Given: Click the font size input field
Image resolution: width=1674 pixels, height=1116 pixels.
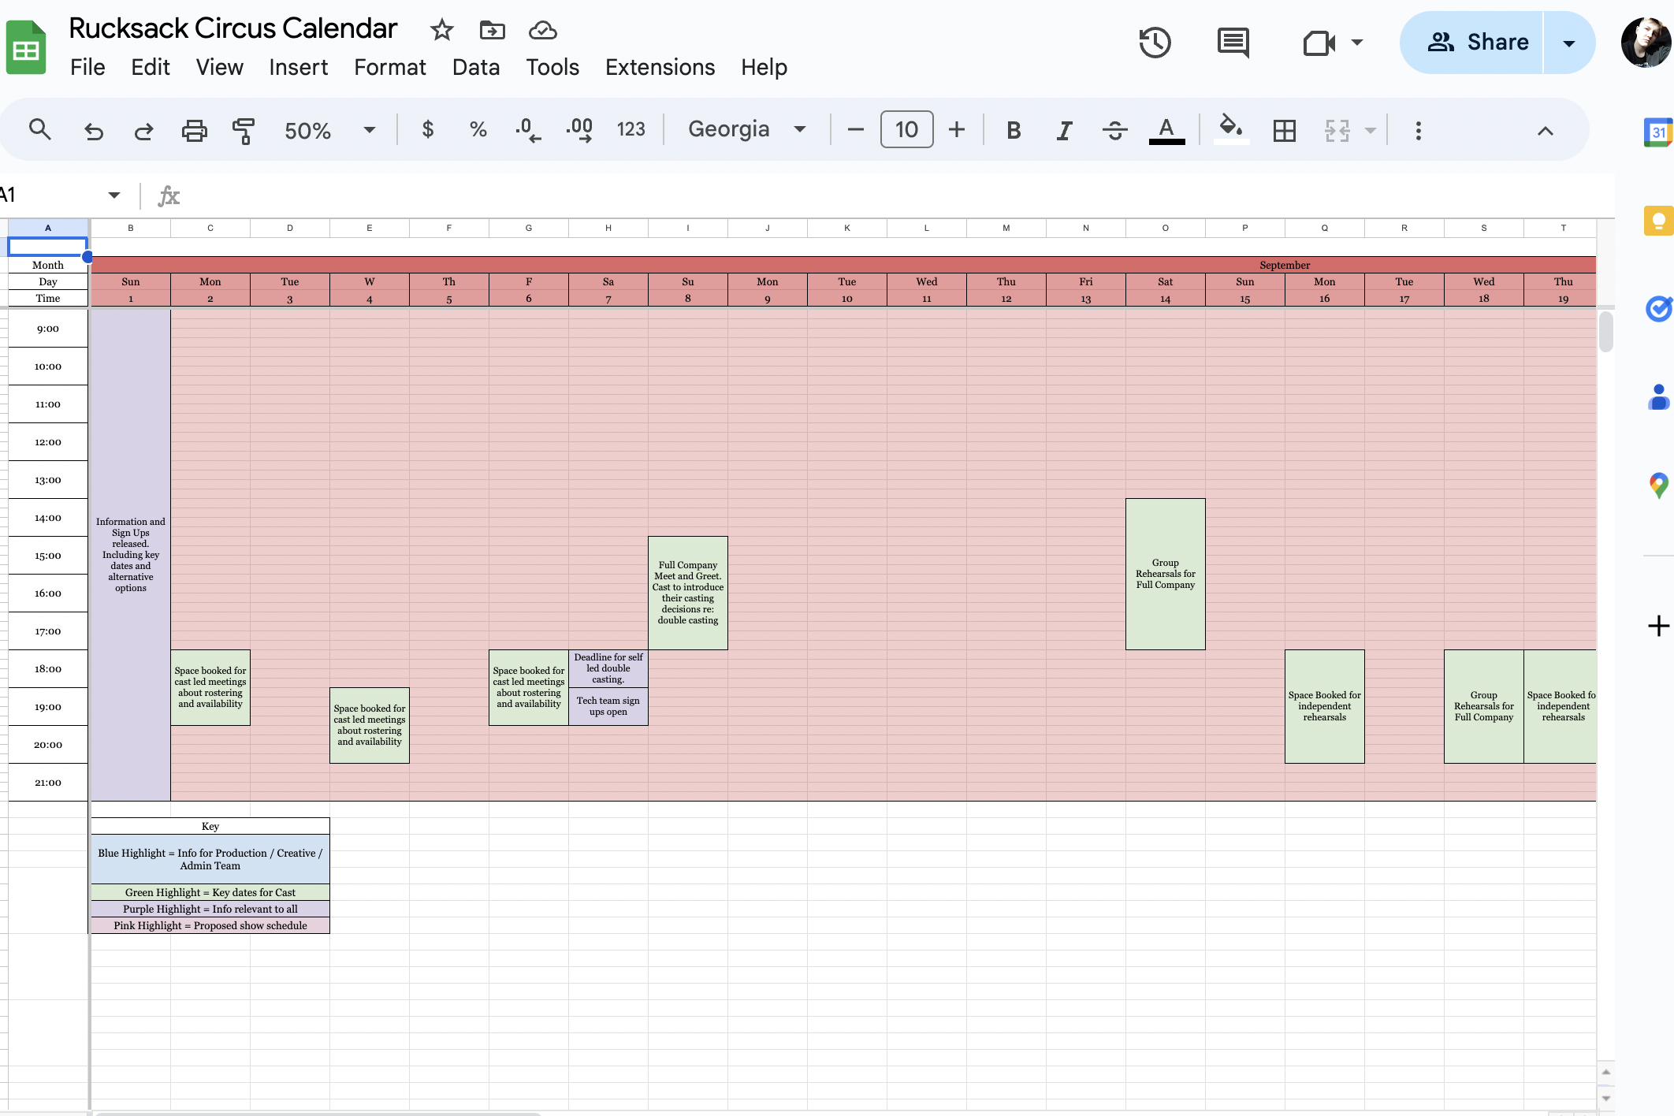Looking at the screenshot, I should [x=906, y=129].
